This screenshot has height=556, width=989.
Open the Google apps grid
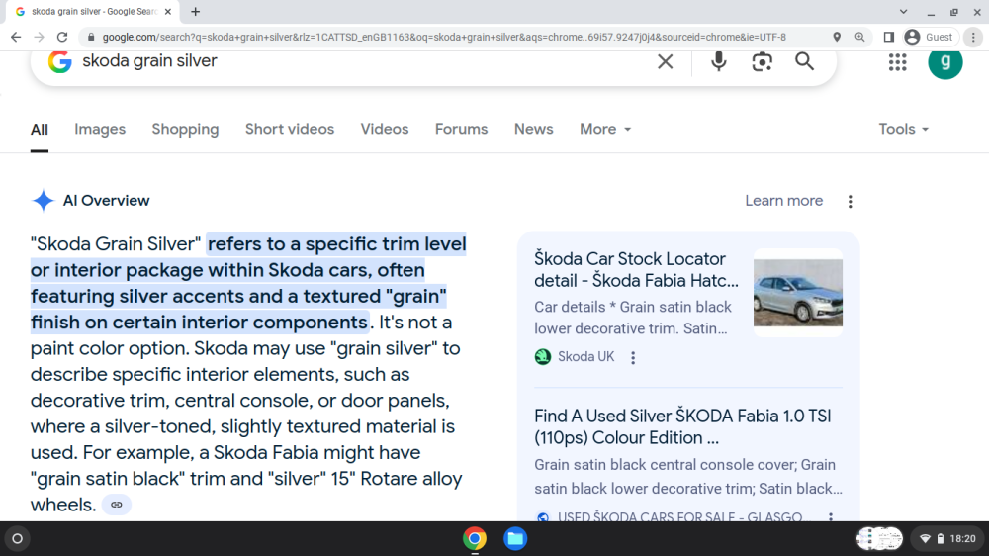click(x=898, y=62)
